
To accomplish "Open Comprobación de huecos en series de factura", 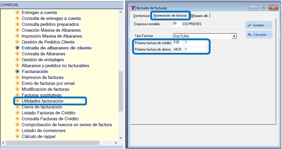I will 67,125.
